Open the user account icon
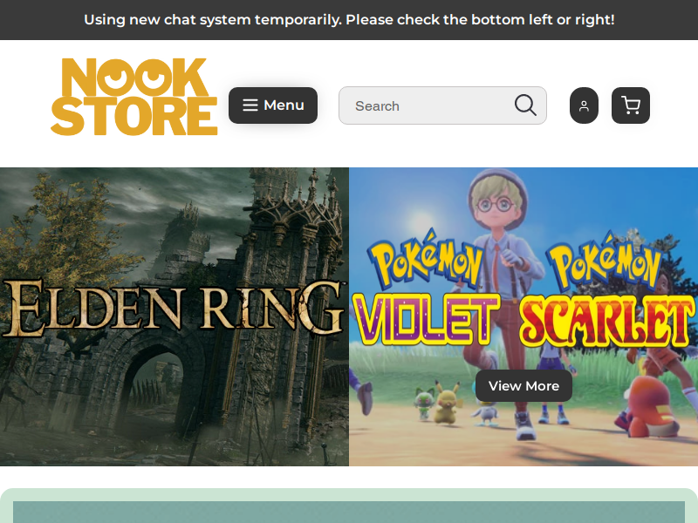Screen dimensions: 698x523 [584, 105]
